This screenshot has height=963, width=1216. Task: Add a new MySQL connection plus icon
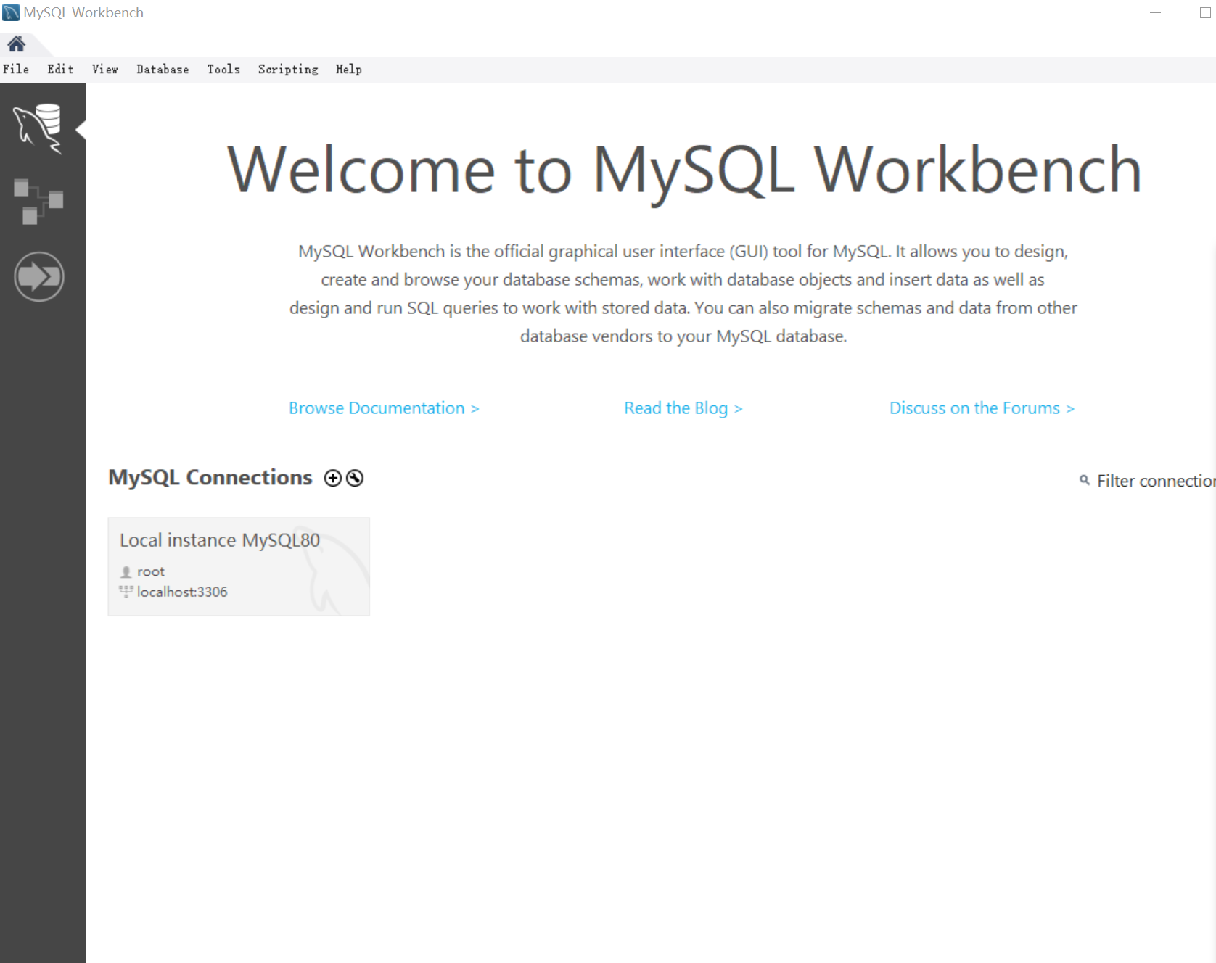tap(333, 478)
